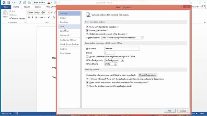The height and width of the screenshot is (116, 207).
Task: Open the Undo history dropdown arrow
Action: coord(16,3)
